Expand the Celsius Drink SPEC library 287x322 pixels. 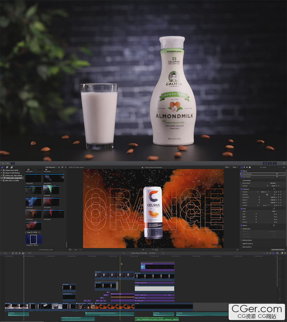[x=1, y=170]
